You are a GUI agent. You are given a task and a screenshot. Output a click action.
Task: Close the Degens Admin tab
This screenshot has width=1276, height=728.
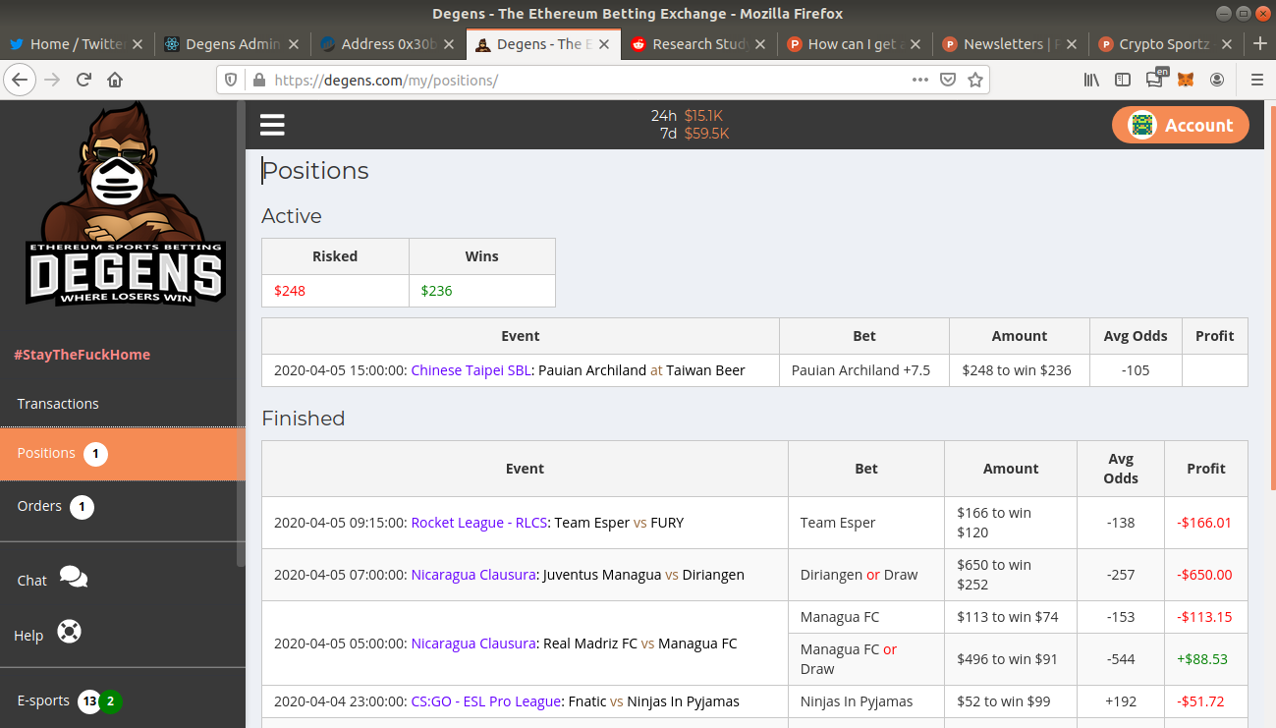click(x=293, y=44)
